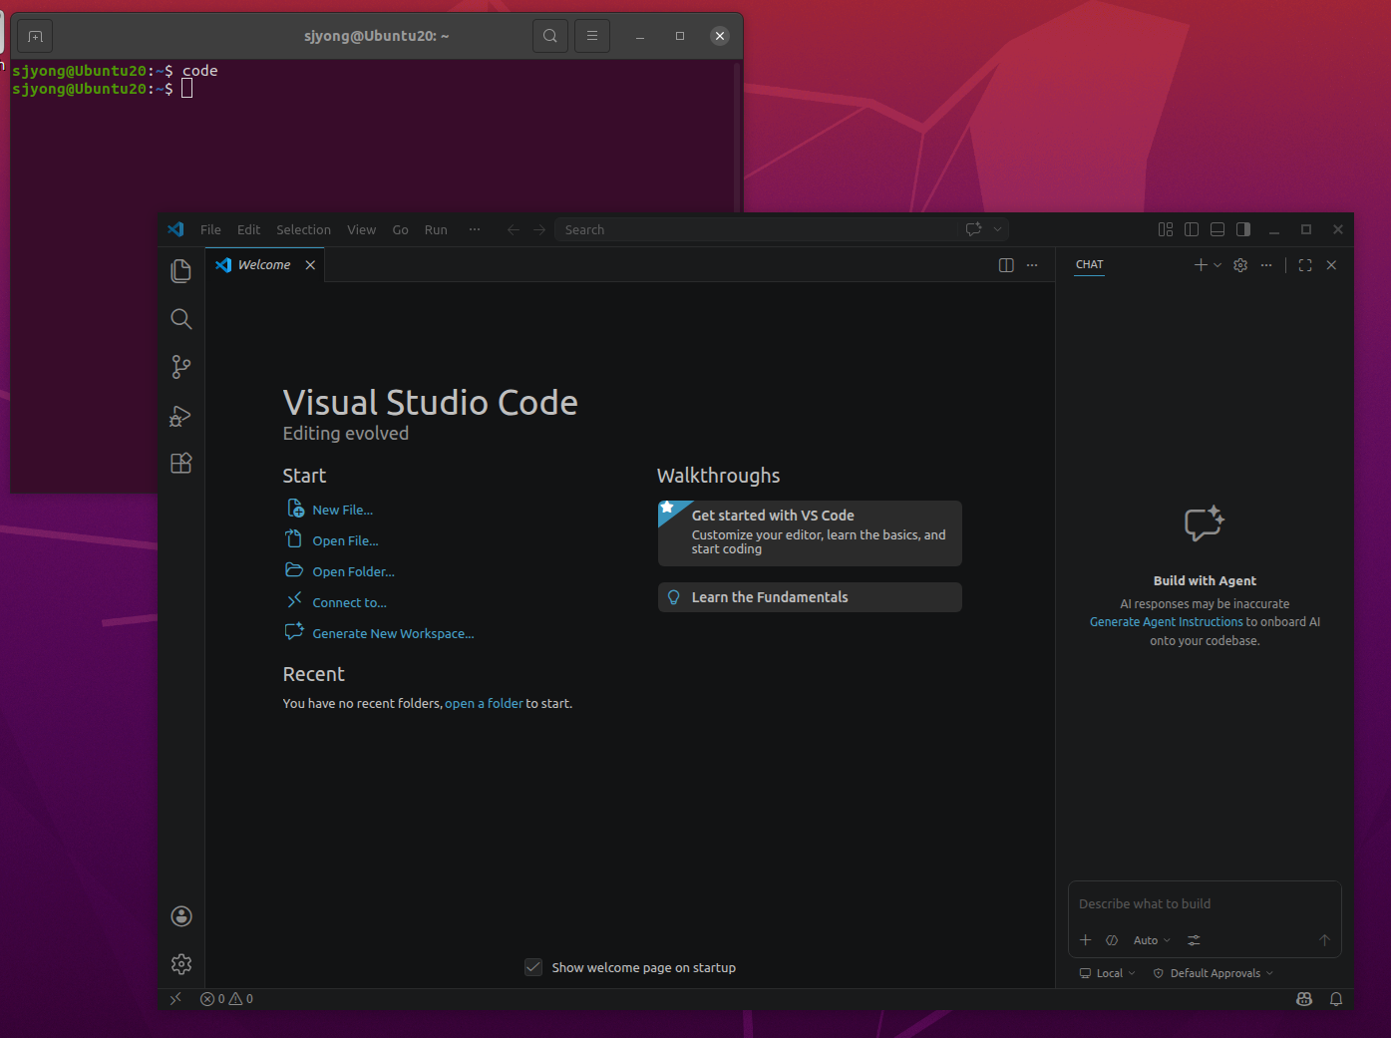Open the Extensions view
Image resolution: width=1391 pixels, height=1038 pixels.
pyautogui.click(x=181, y=463)
